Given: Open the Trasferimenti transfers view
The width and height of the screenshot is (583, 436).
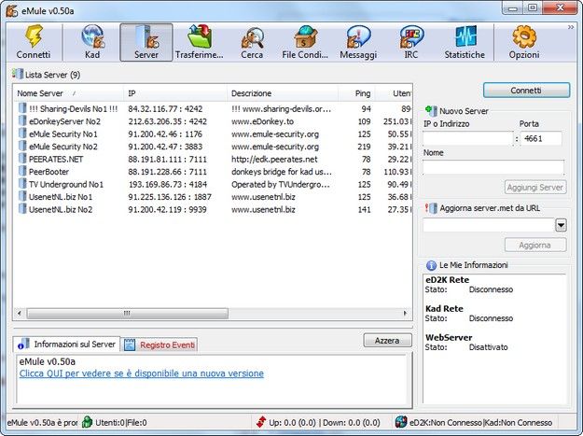Looking at the screenshot, I should 200,42.
